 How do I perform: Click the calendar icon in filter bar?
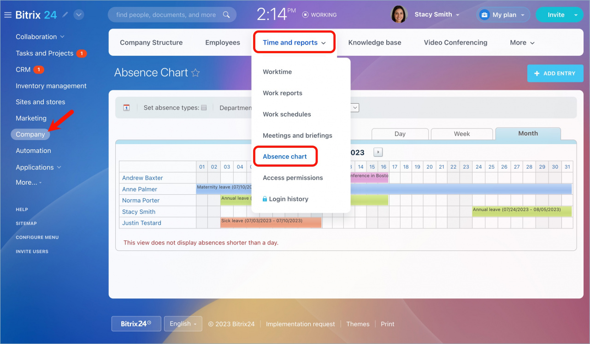click(126, 108)
